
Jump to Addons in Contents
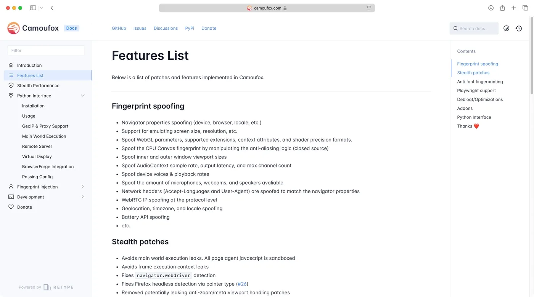click(465, 108)
